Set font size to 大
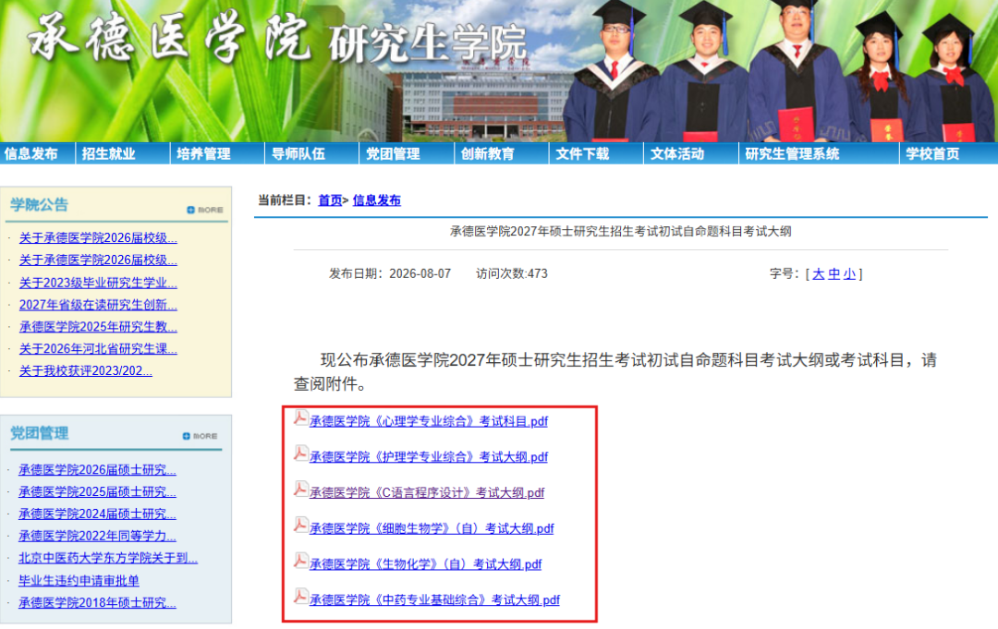Viewport: 998px width, 629px height. (819, 274)
